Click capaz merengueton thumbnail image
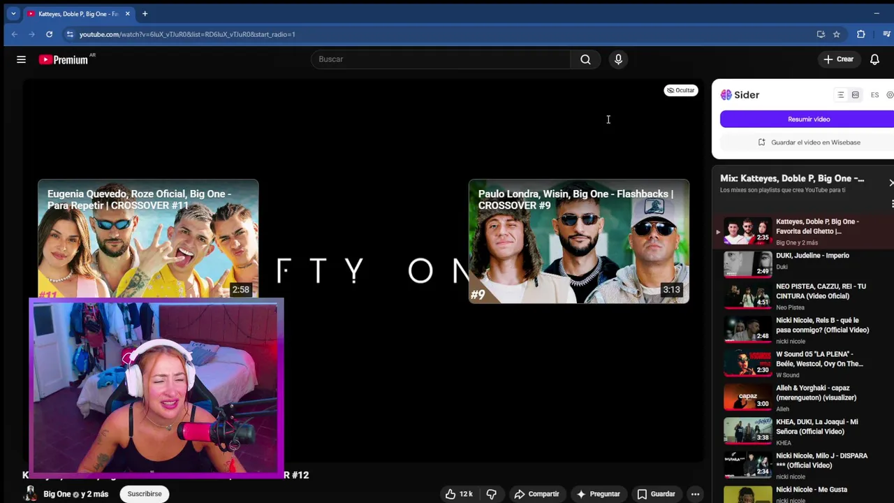The width and height of the screenshot is (894, 503). click(x=747, y=398)
